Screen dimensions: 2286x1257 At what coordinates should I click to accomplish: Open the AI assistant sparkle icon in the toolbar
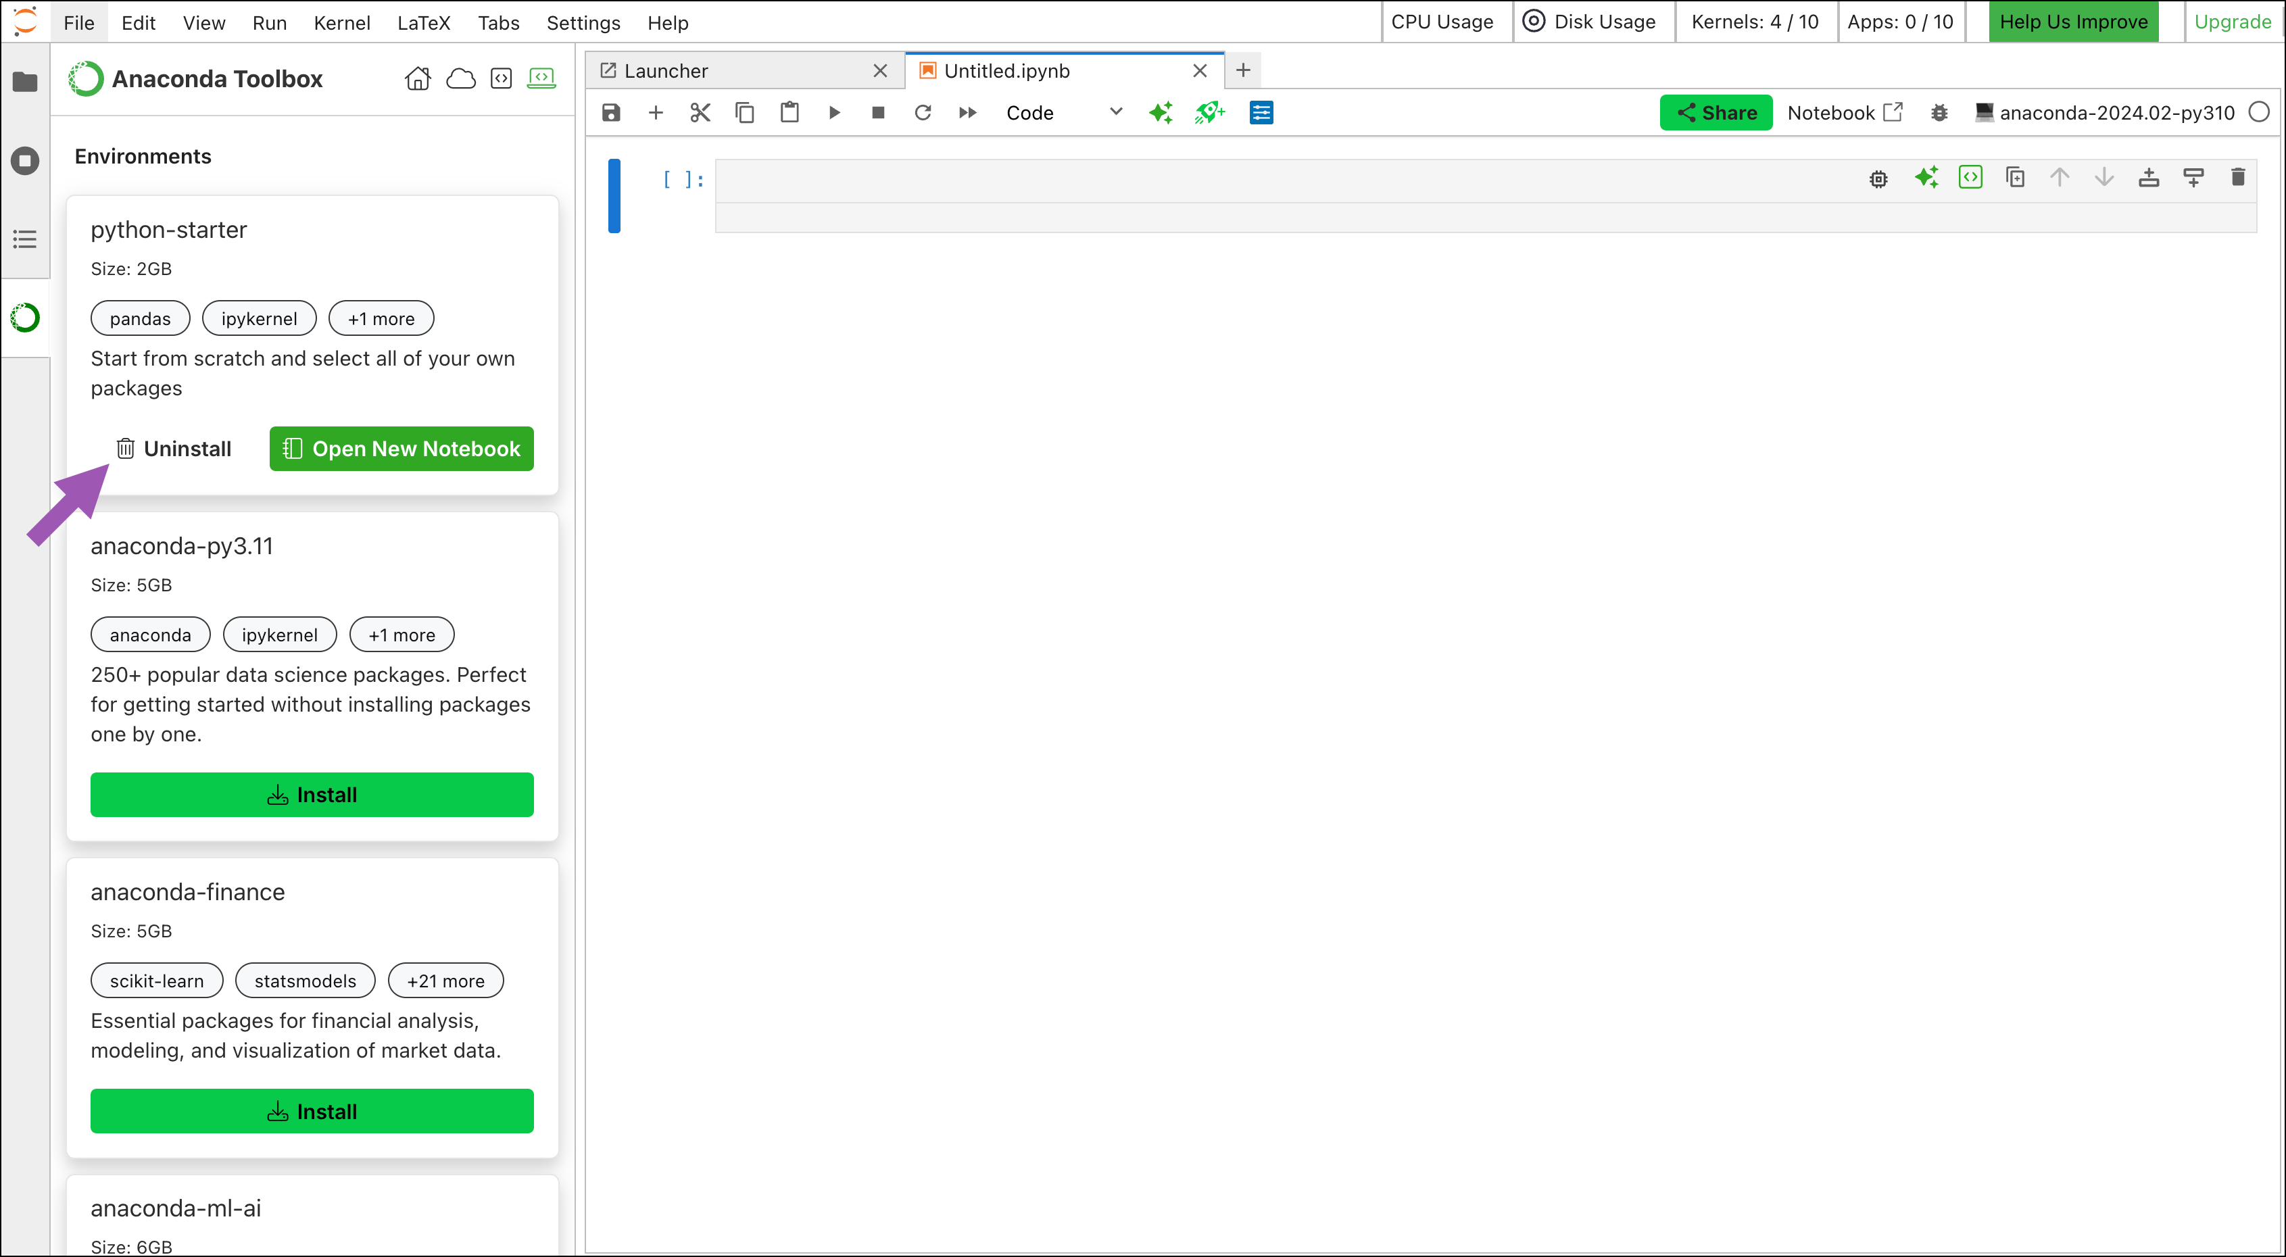click(1161, 113)
